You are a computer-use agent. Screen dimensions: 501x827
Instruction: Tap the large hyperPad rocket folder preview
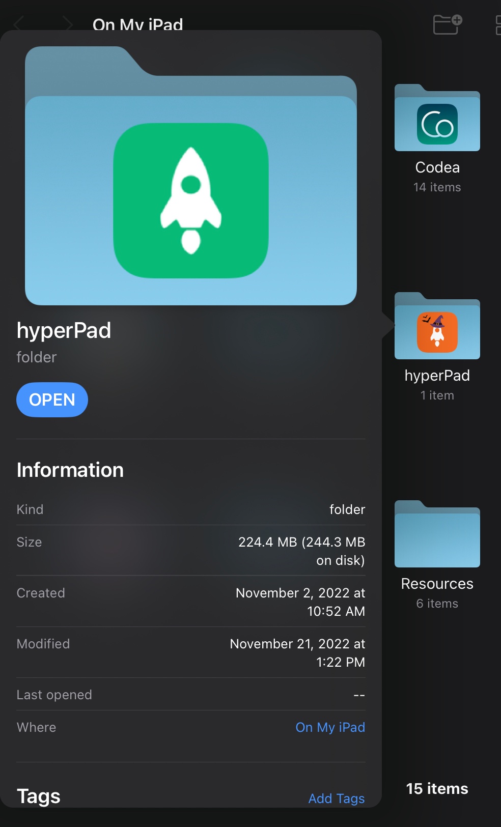[191, 176]
